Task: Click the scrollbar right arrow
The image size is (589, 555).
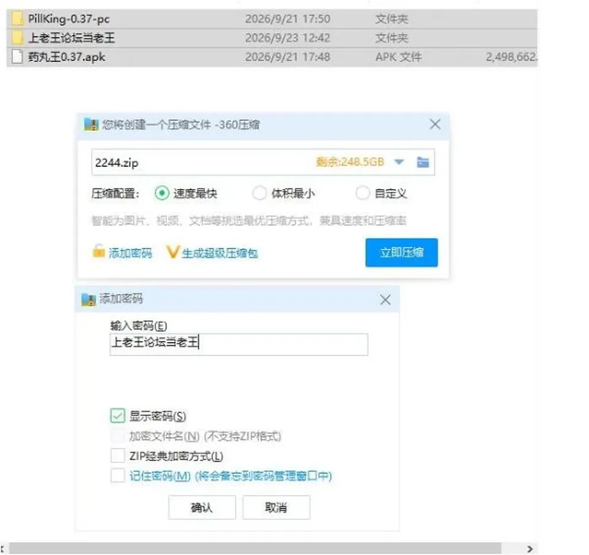Action: pos(529,549)
